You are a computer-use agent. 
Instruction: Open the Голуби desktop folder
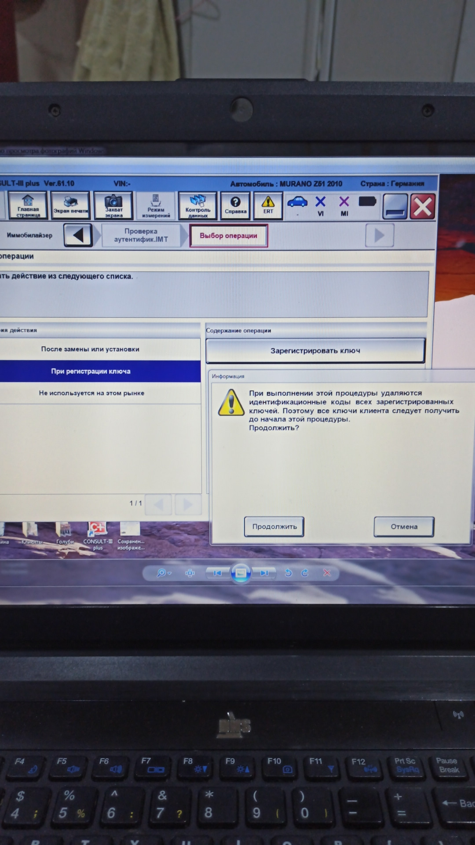pos(65,533)
